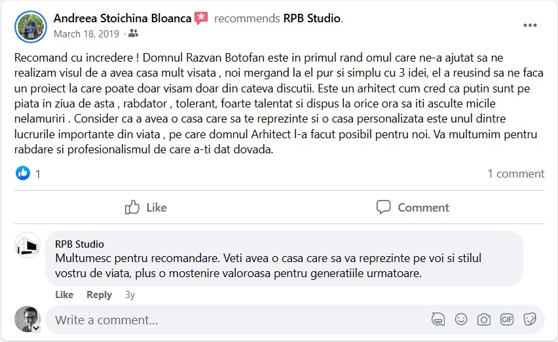The width and height of the screenshot is (558, 342).
Task: Like the post with thumbs-up button
Action: pos(145,208)
